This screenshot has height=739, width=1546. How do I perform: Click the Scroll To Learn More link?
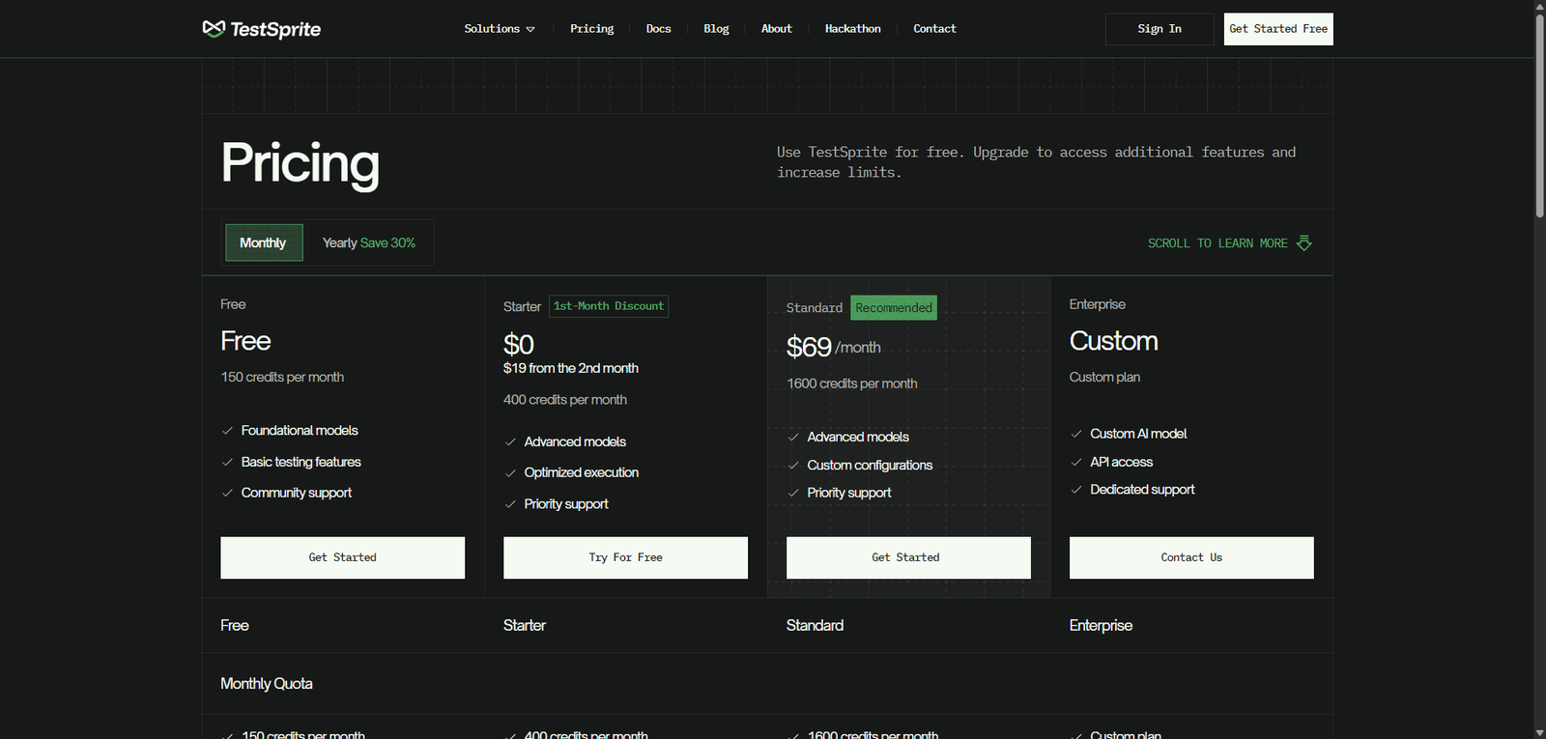click(x=1217, y=243)
